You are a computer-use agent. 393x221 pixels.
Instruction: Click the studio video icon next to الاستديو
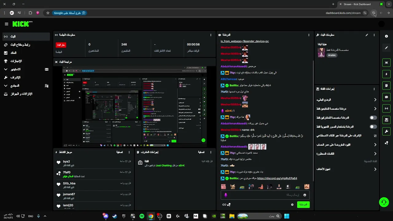[47, 69]
